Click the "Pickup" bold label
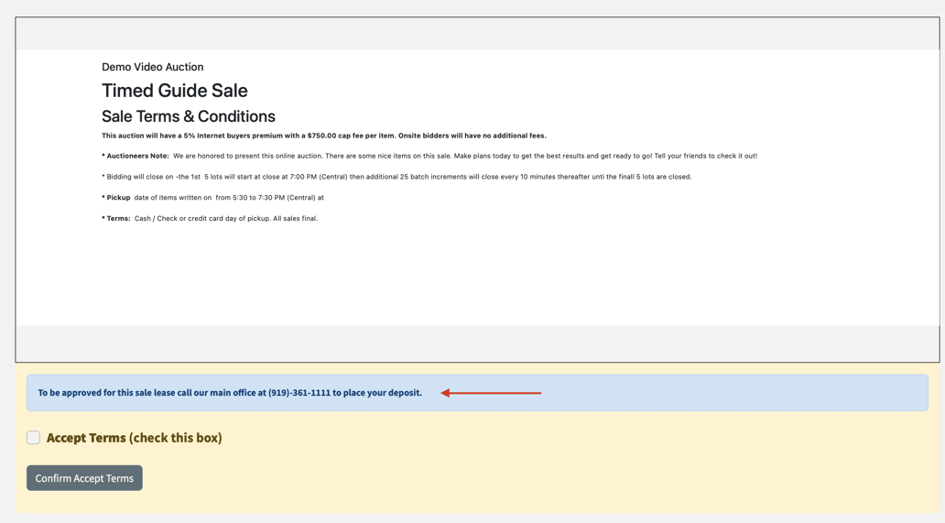 pyautogui.click(x=118, y=198)
